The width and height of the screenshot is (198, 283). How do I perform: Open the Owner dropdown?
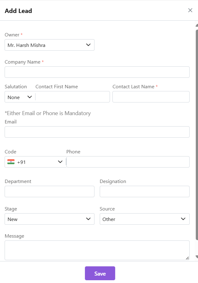click(49, 45)
